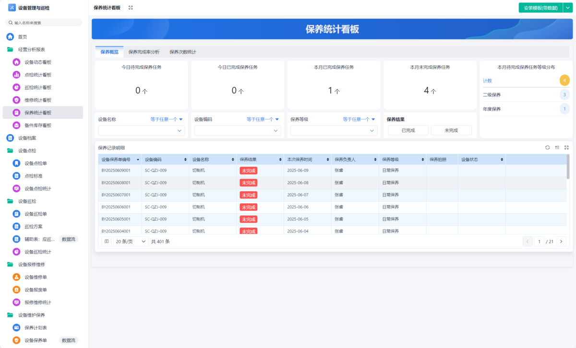Click 未完成 badge in row BY20250607001
This screenshot has width=576, height=348.
point(249,195)
